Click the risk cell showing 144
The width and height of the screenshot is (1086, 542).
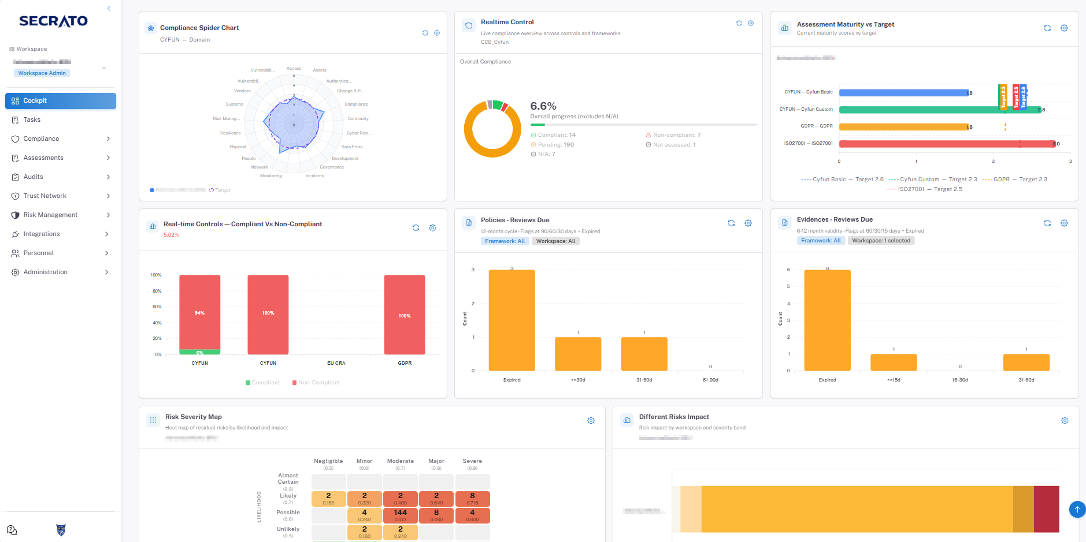(x=400, y=515)
